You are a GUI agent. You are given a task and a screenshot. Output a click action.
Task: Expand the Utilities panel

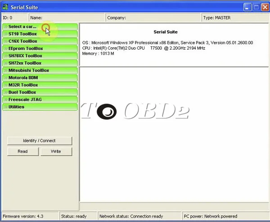point(40,107)
